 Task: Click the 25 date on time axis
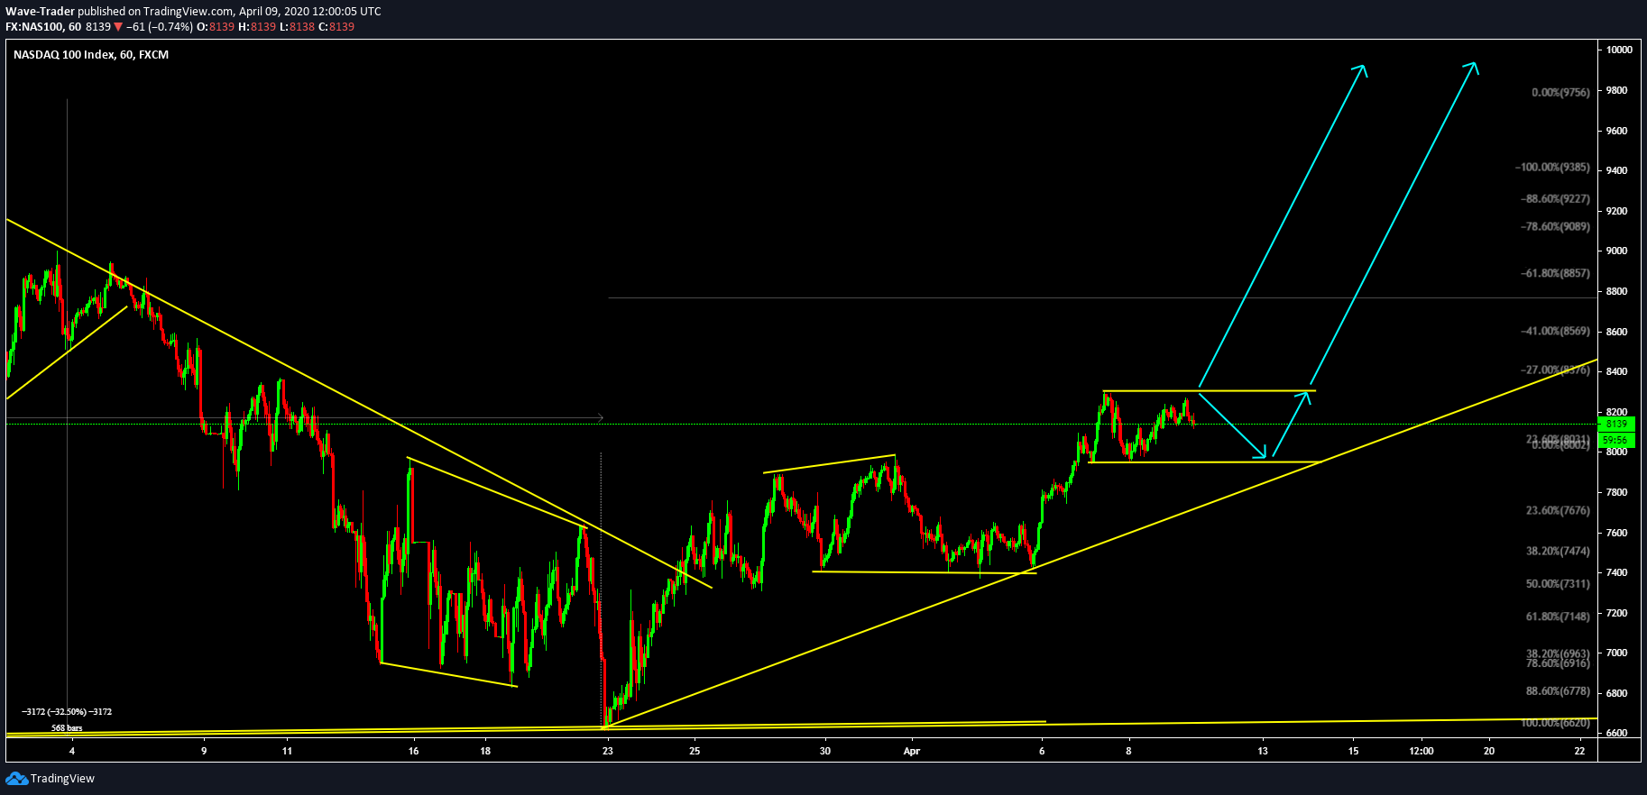[695, 751]
